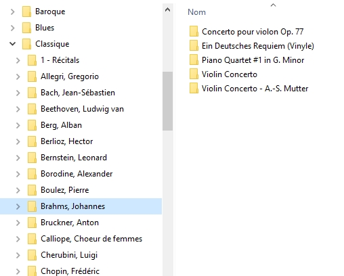Image resolution: width=344 pixels, height=276 pixels.
Task: Click Concerto pour violon Op. 77 folder icon
Action: 194,31
